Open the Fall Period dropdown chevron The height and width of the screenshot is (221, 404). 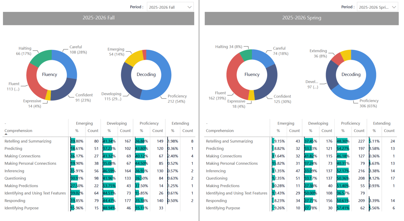(190, 7)
